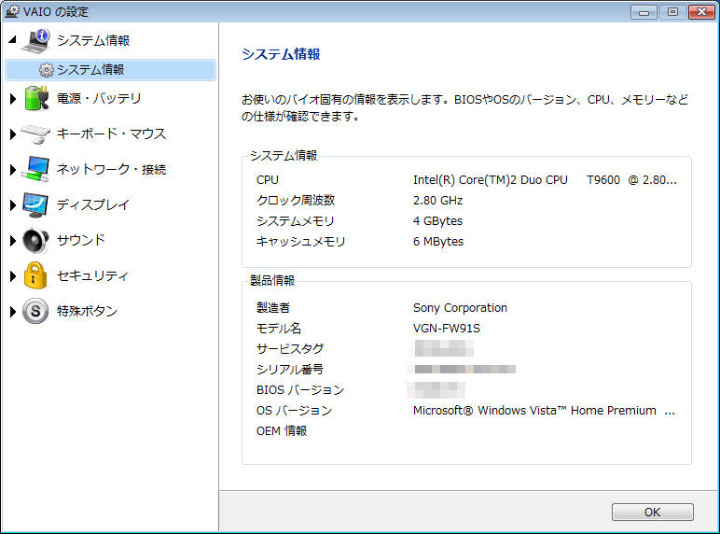Expand the 電源・バッテリ node arrow
Screen dimensions: 720x534
point(13,98)
